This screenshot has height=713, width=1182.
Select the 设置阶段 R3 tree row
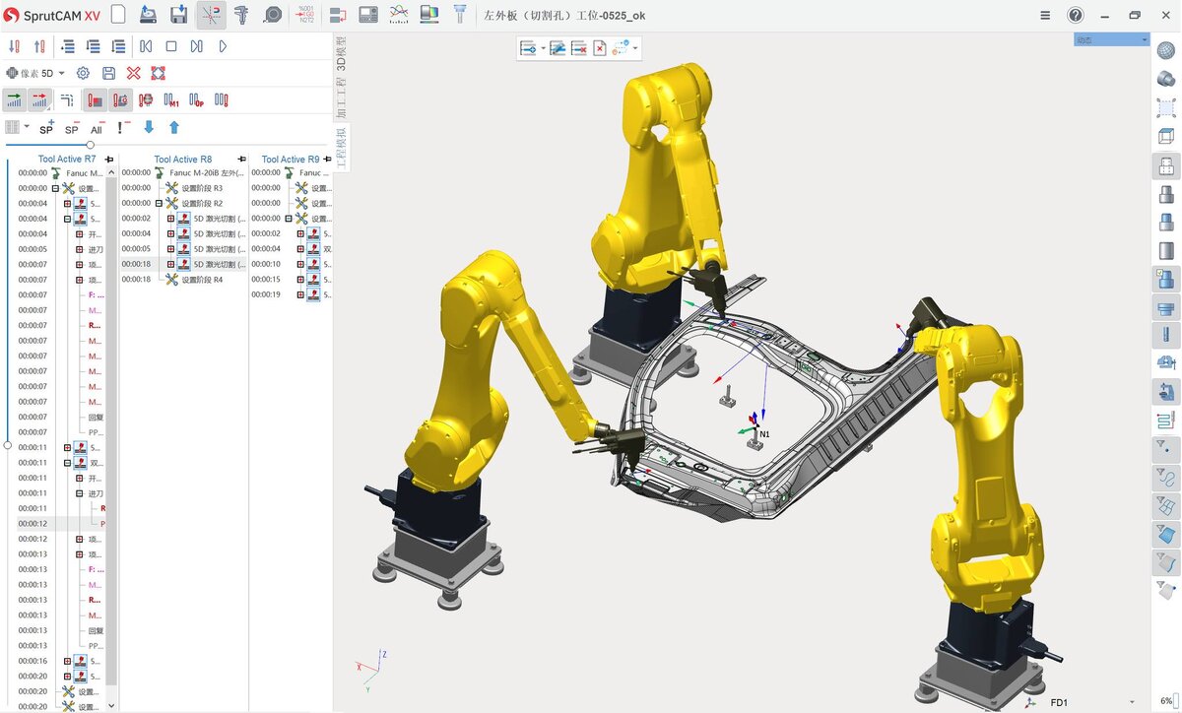tap(183, 188)
